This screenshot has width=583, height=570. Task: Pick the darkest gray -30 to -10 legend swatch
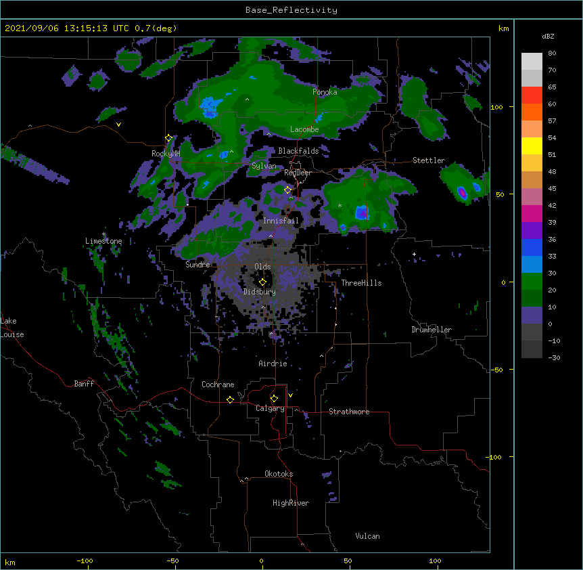coord(532,349)
